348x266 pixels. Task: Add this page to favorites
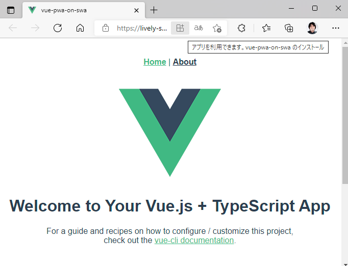pos(217,28)
